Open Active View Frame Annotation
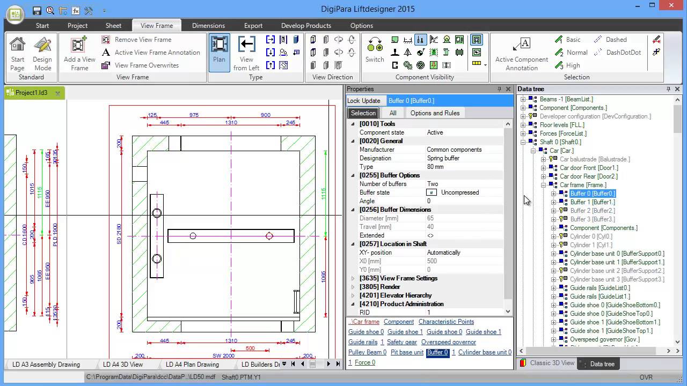The width and height of the screenshot is (687, 386). 150,53
